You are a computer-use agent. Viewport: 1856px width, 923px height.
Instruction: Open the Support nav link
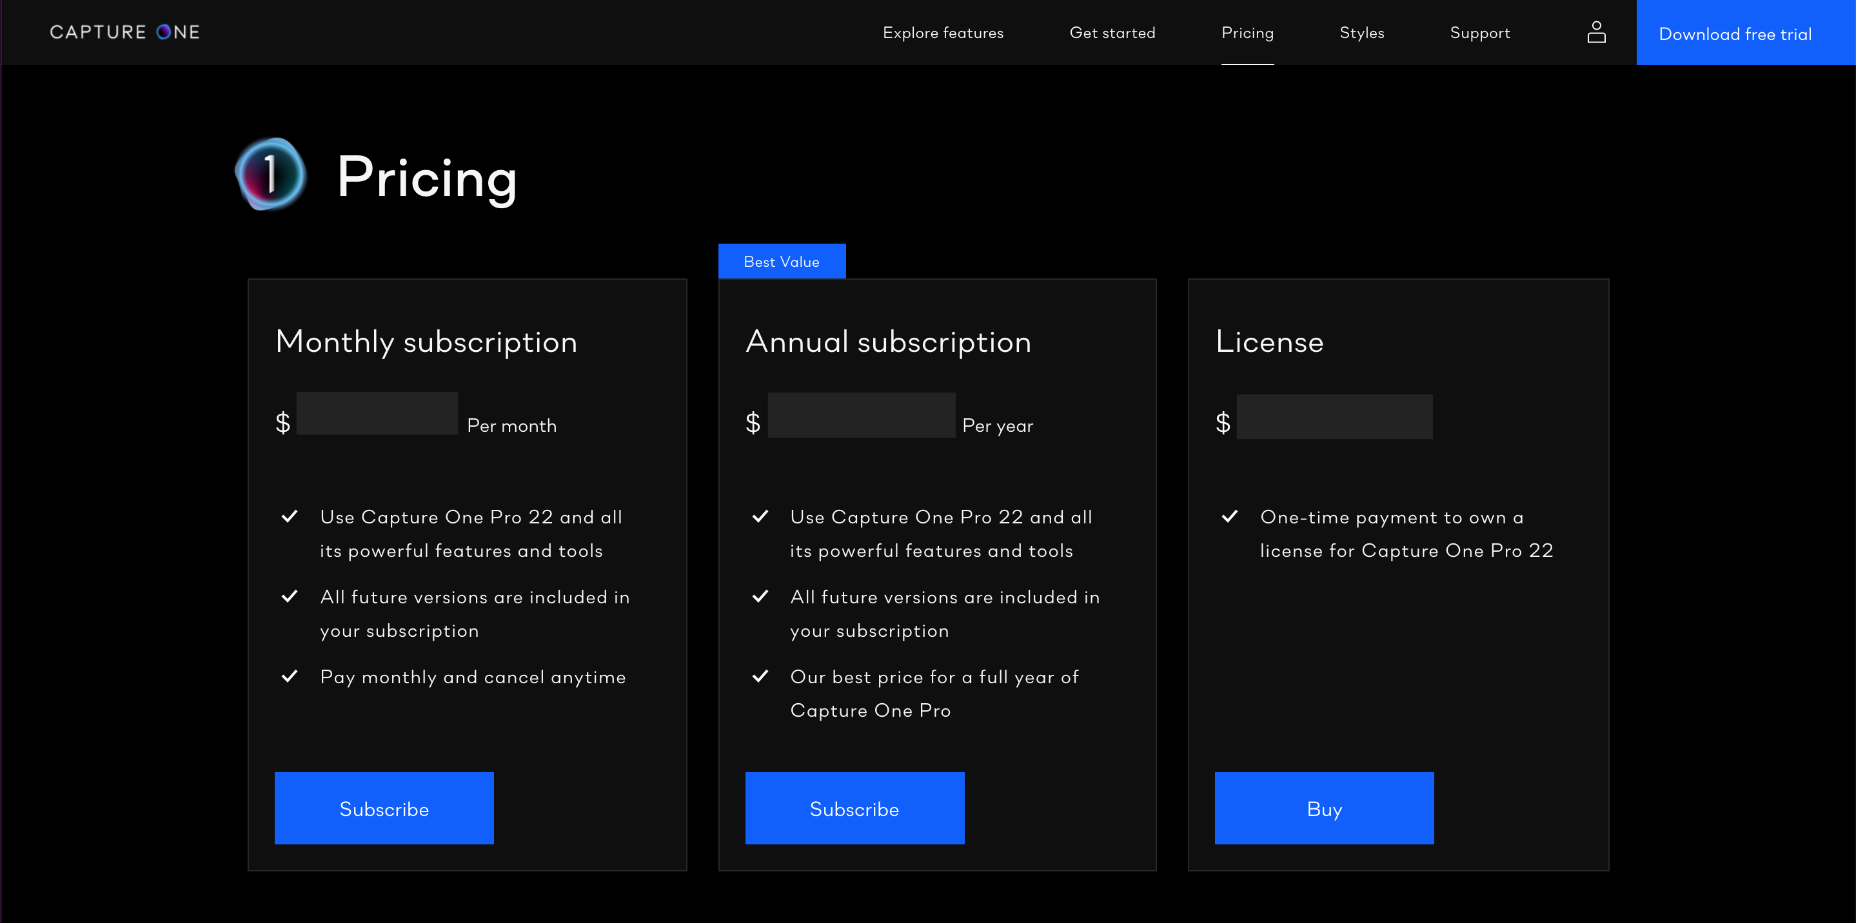[1480, 33]
